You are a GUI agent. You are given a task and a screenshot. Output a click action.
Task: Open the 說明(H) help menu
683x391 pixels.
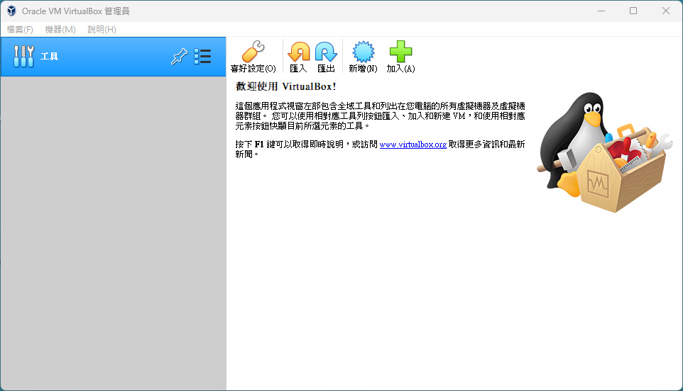click(x=102, y=30)
